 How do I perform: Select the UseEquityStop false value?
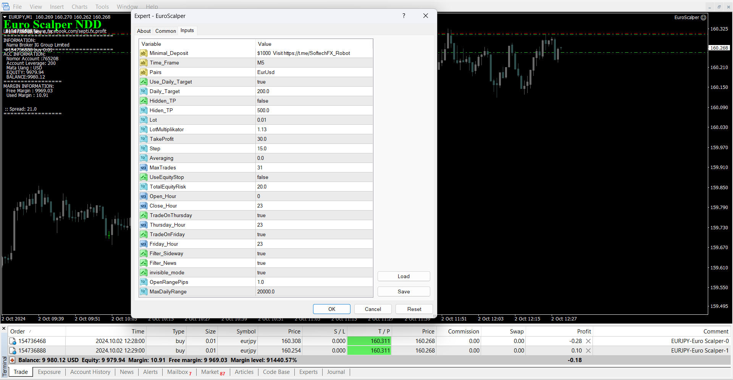click(263, 177)
